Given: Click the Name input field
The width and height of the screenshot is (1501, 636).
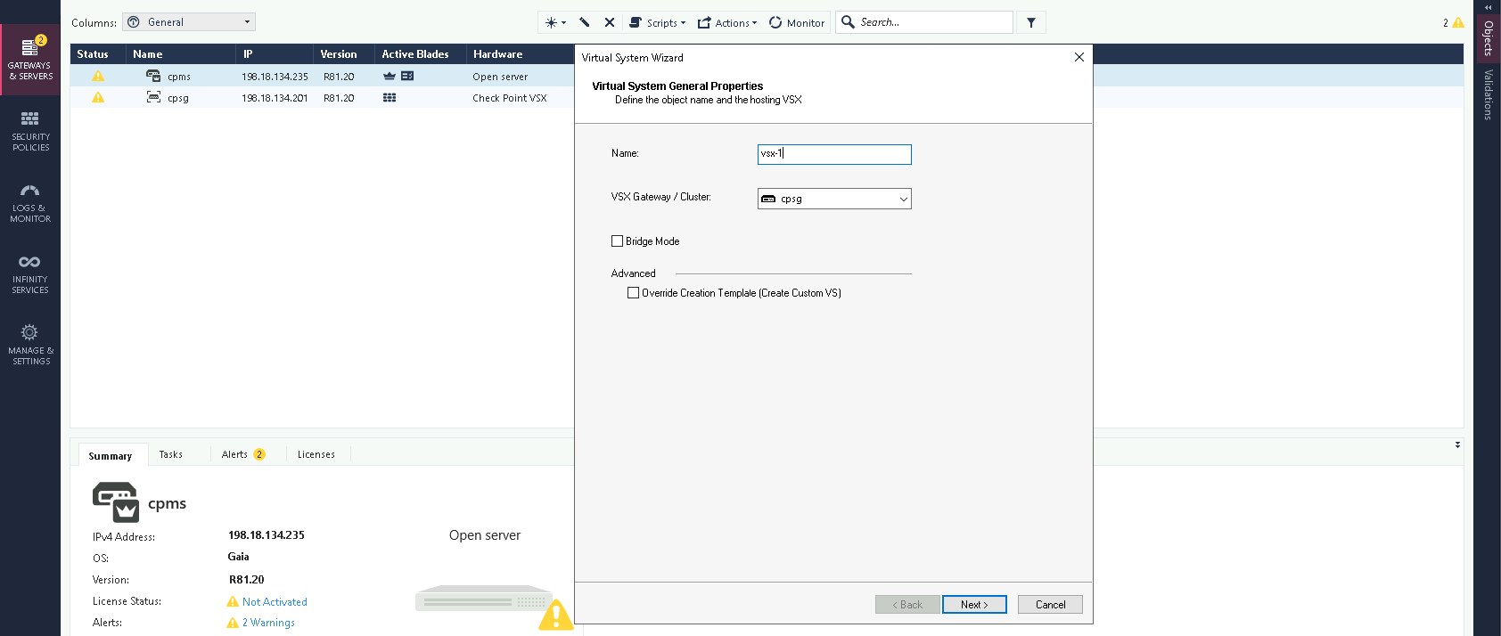Looking at the screenshot, I should click(x=834, y=154).
